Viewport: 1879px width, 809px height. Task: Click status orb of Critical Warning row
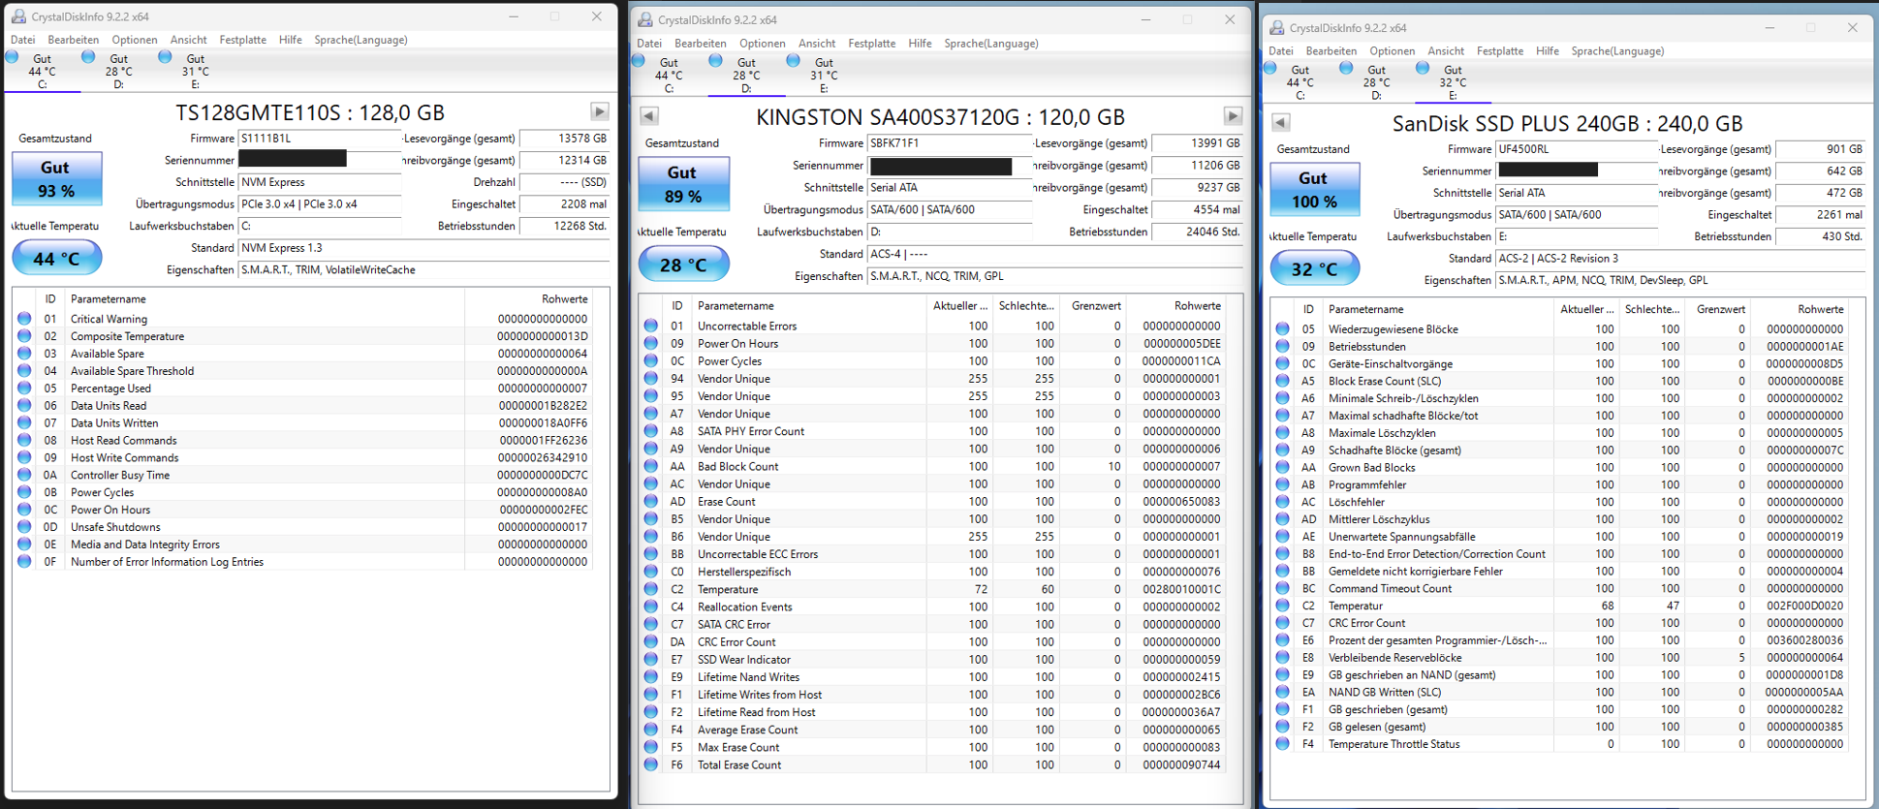pyautogui.click(x=24, y=319)
